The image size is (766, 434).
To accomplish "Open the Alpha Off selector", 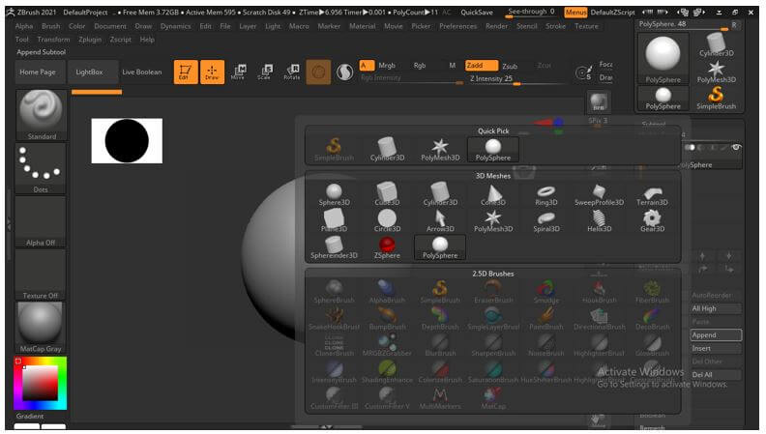I will coord(41,221).
